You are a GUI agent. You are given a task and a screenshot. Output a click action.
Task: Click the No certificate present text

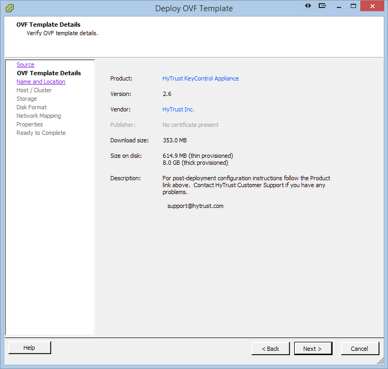point(190,125)
